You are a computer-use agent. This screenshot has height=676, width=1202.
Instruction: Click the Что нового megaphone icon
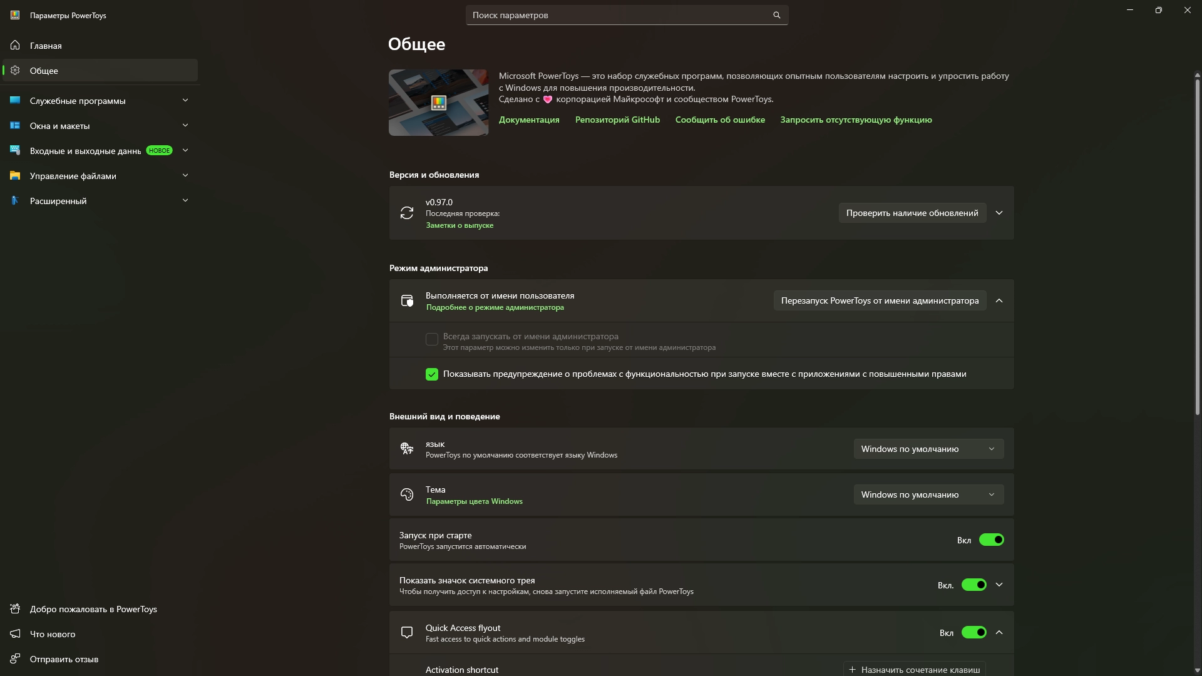[x=15, y=633]
